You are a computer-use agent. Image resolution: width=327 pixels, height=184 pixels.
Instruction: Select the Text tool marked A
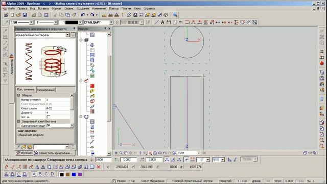click(162, 22)
